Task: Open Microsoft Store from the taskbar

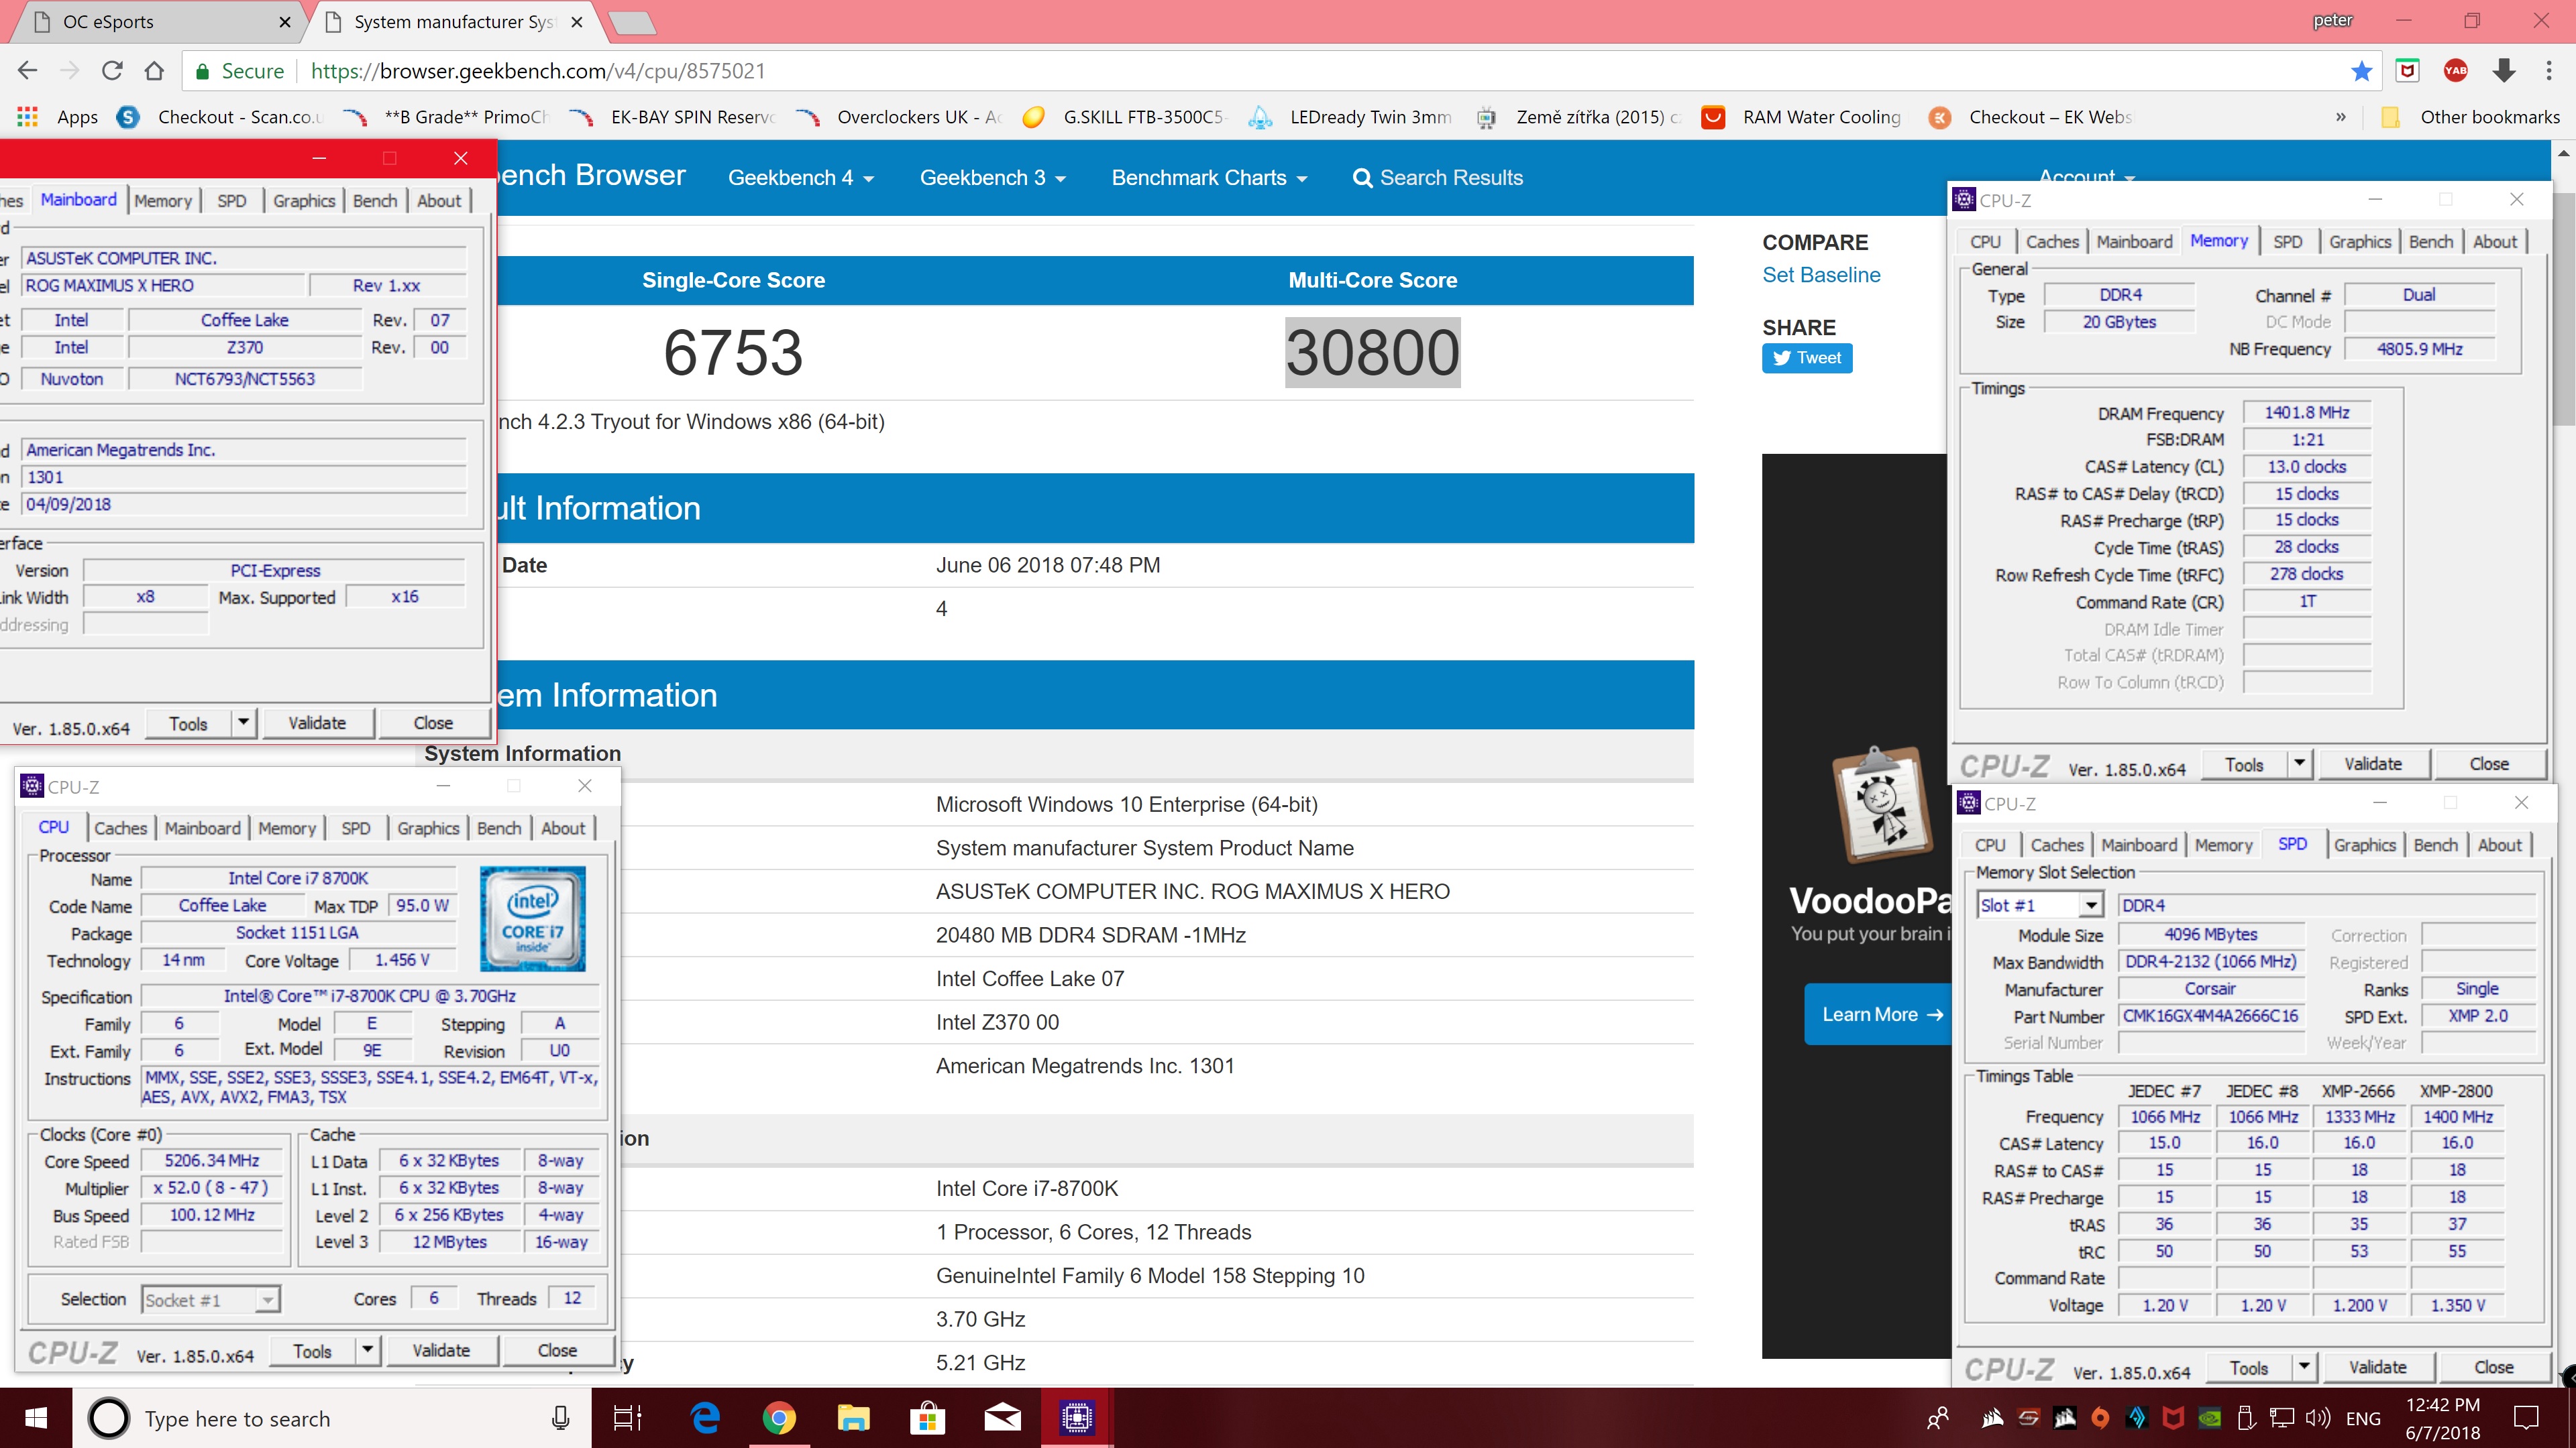Action: coord(927,1418)
